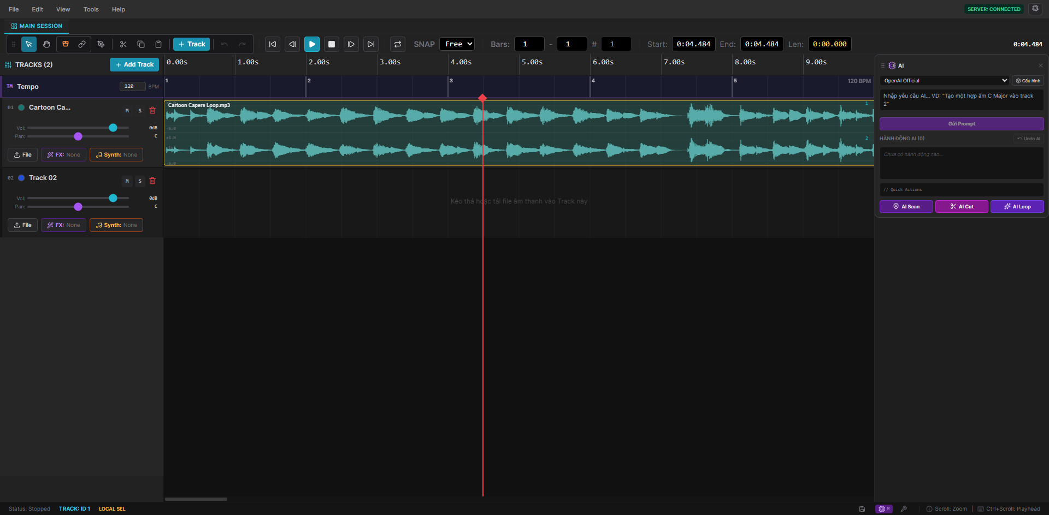Click the undo arrow icon

coord(225,44)
